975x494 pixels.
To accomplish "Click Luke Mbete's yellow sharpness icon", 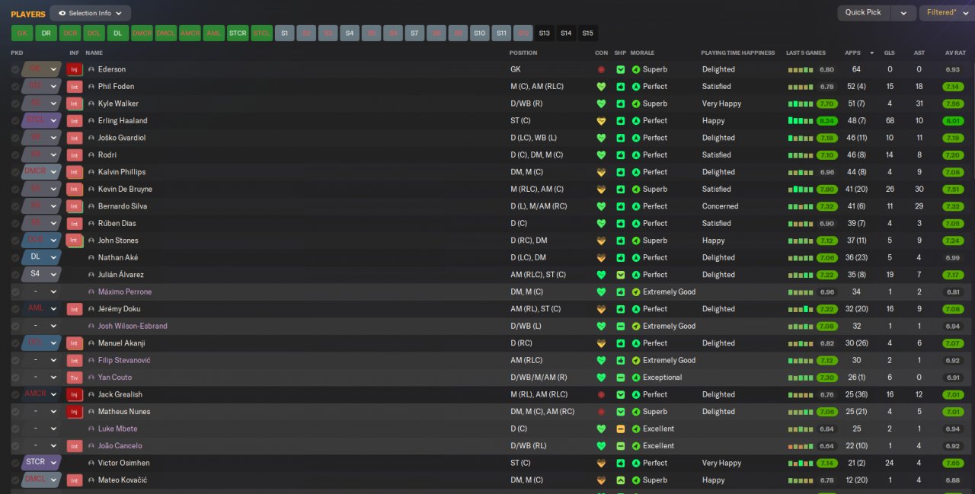I will point(620,429).
